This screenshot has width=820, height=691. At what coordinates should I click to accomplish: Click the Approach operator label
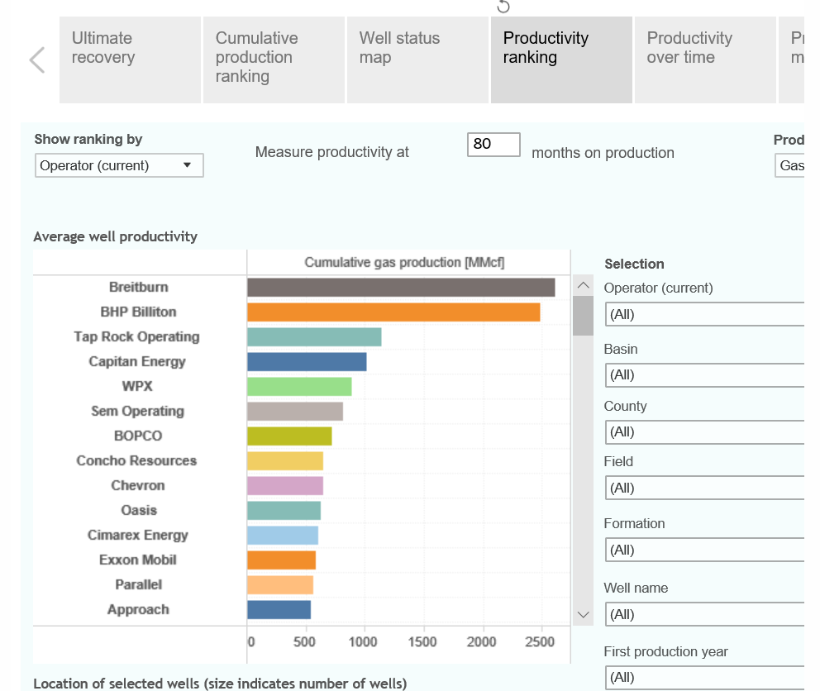click(x=139, y=610)
